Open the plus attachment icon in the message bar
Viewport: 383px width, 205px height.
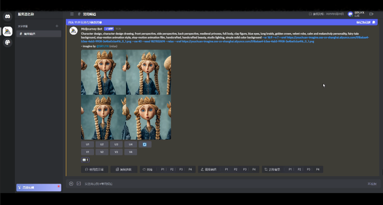click(71, 184)
